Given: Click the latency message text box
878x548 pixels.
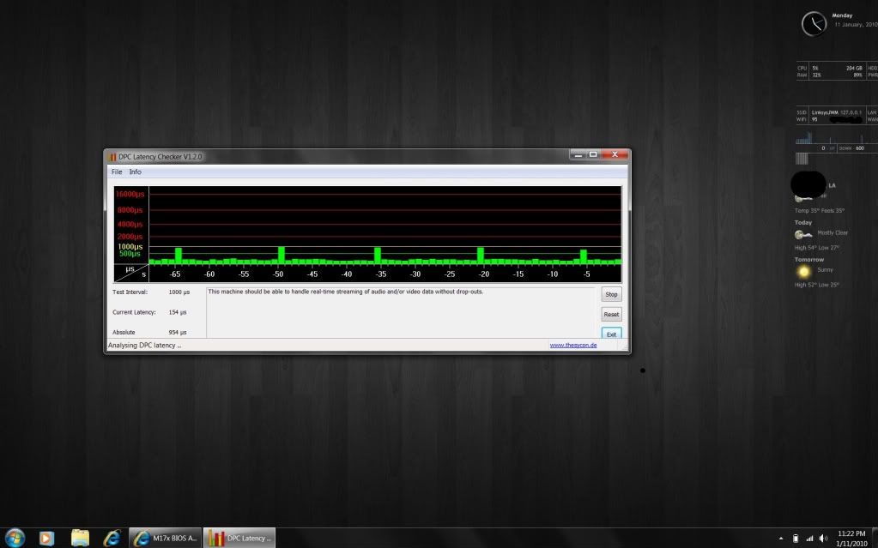Looking at the screenshot, I should click(400, 312).
